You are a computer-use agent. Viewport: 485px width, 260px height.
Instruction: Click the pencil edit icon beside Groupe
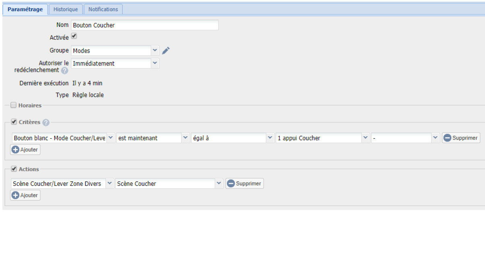[x=166, y=51]
